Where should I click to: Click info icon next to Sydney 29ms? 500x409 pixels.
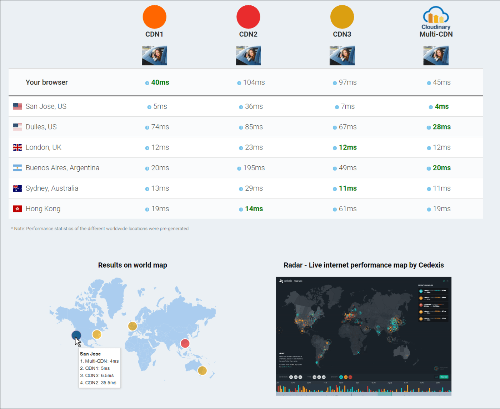241,189
